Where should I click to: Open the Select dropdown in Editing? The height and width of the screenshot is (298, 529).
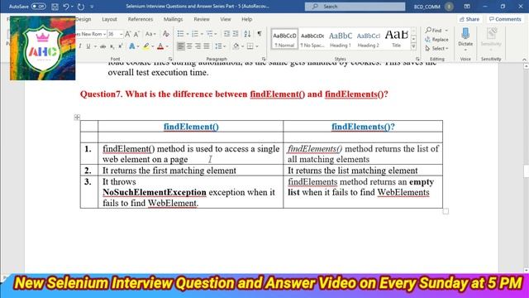tap(436, 49)
